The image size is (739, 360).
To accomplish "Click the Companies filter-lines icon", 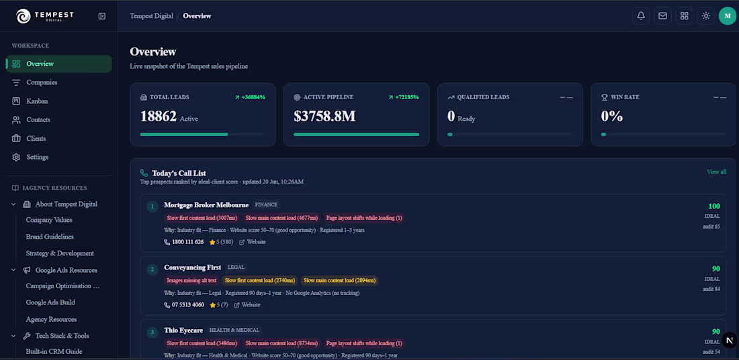I will coord(16,83).
